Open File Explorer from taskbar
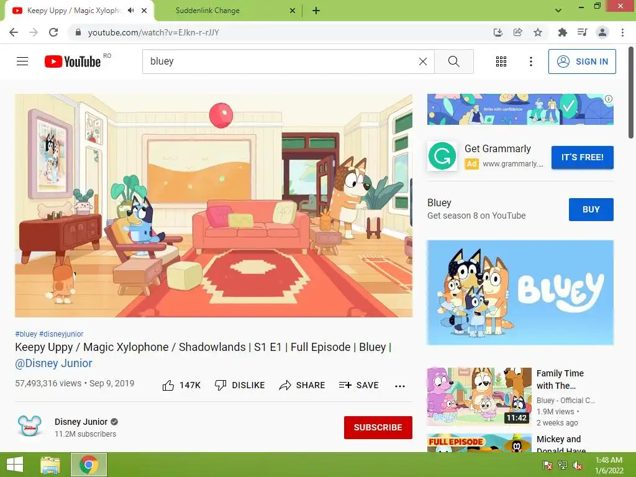This screenshot has width=636, height=477. point(50,465)
